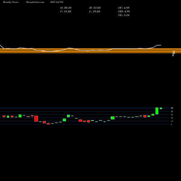
Task: Click the "Monthly Charts" title text
Action: (x=10, y=2)
